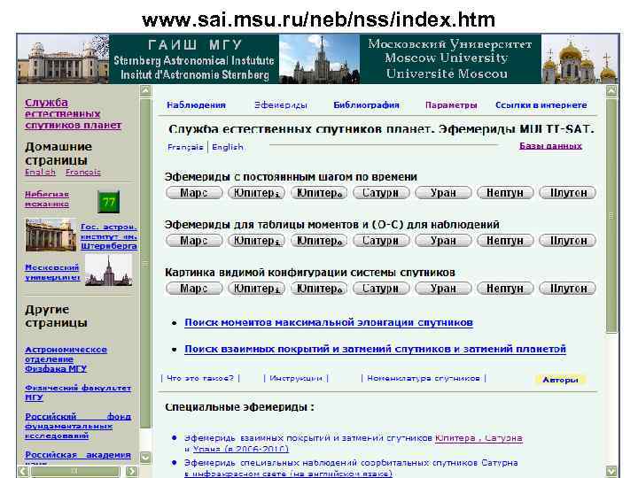
Task: Open the Наблюдения menu link
Action: point(196,105)
